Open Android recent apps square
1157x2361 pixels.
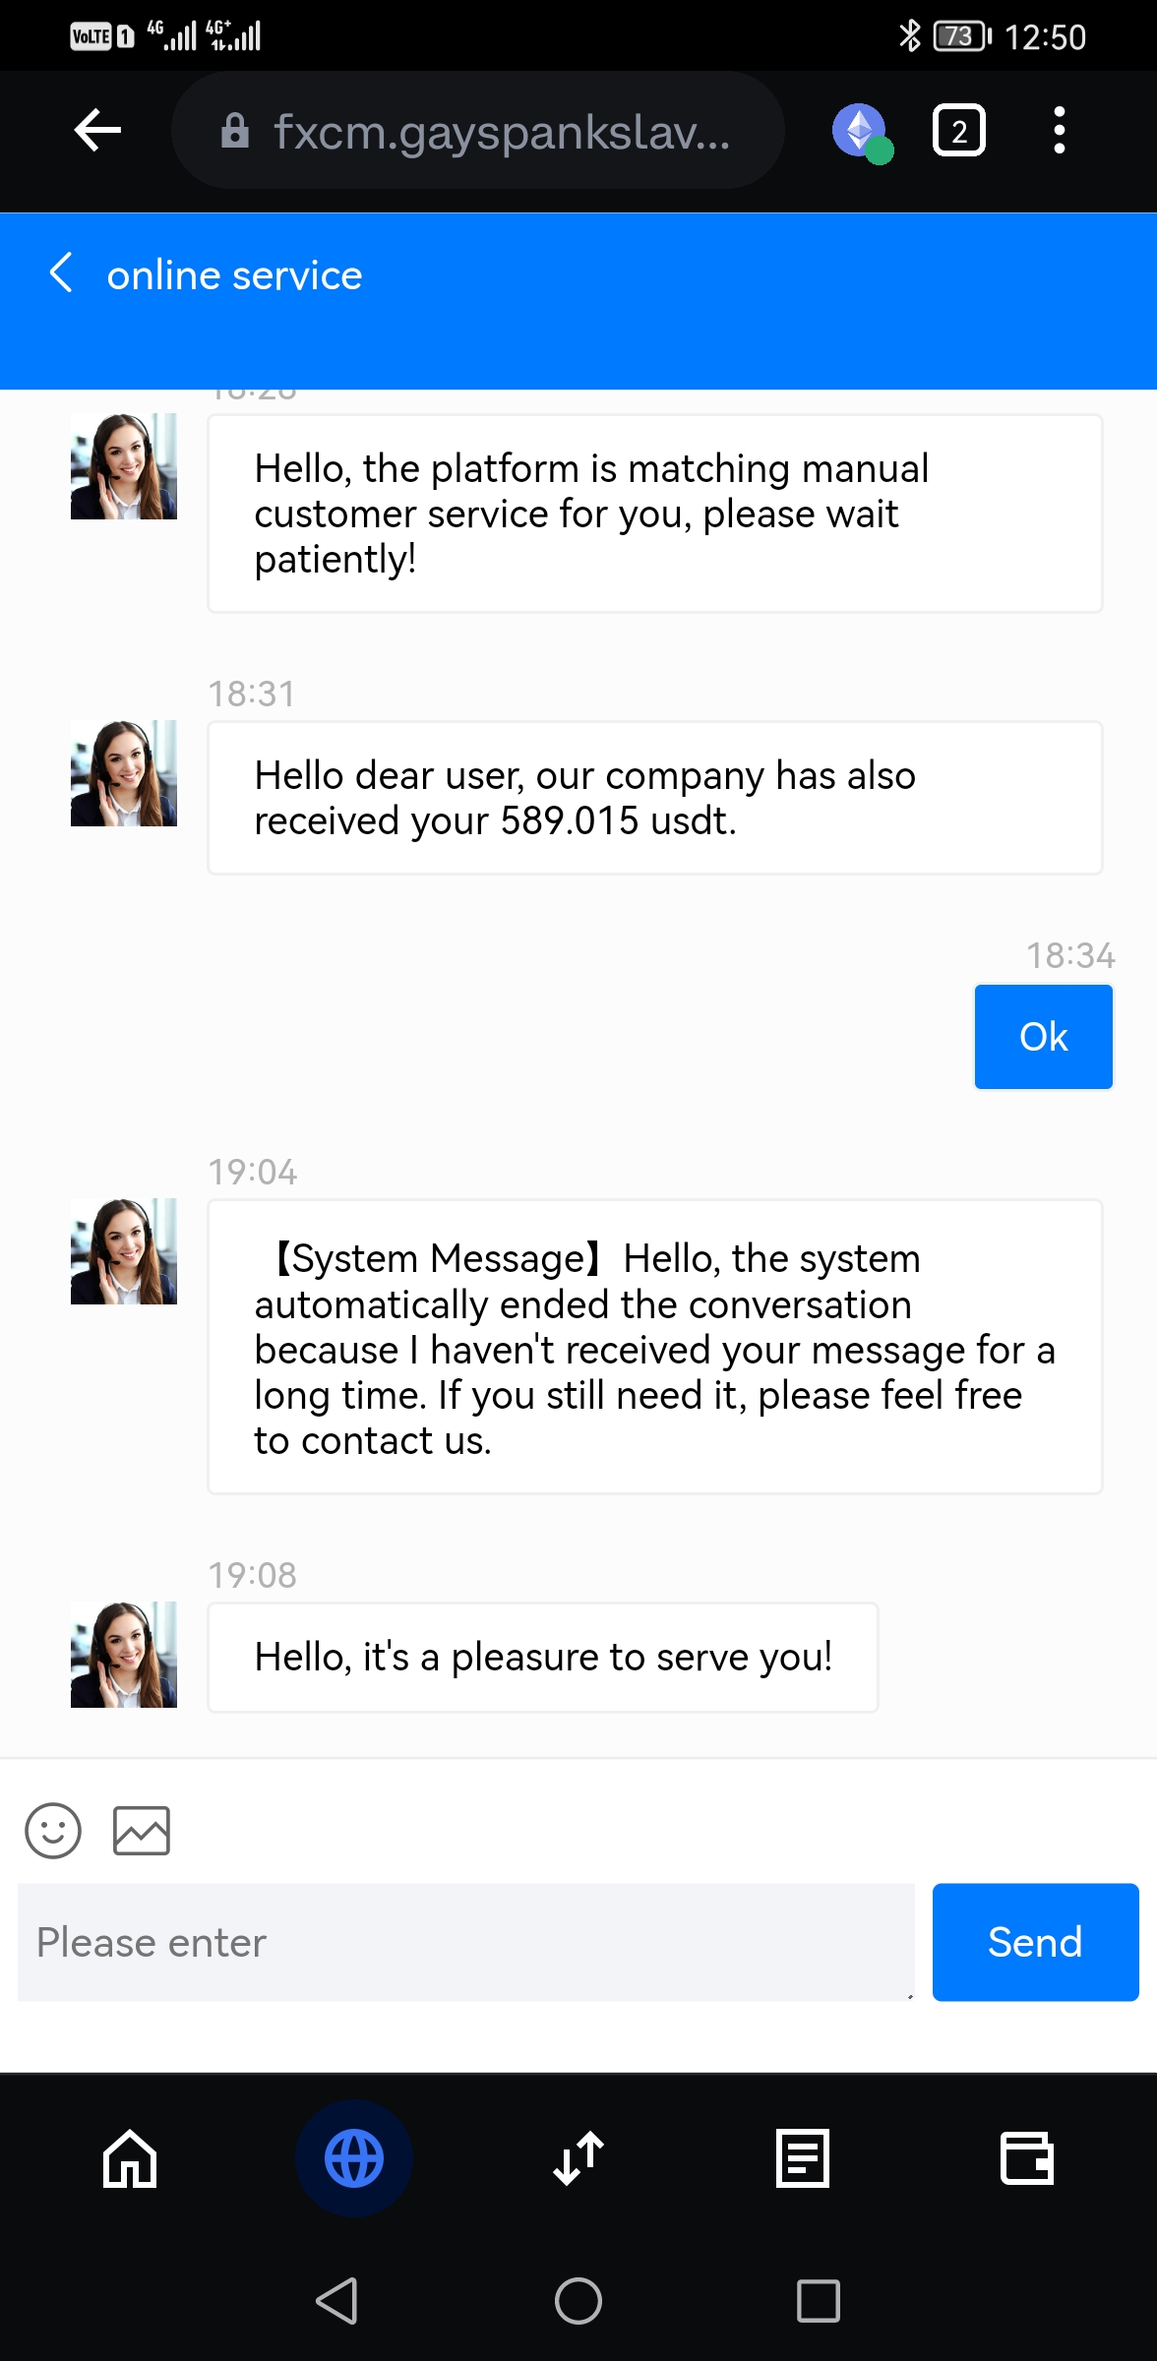click(819, 2301)
